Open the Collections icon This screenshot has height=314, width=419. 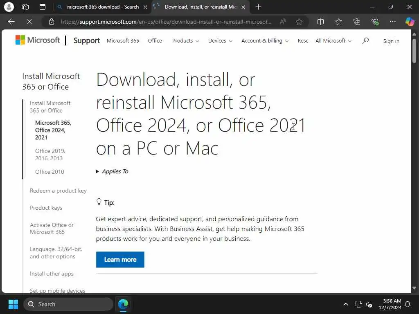pyautogui.click(x=357, y=22)
